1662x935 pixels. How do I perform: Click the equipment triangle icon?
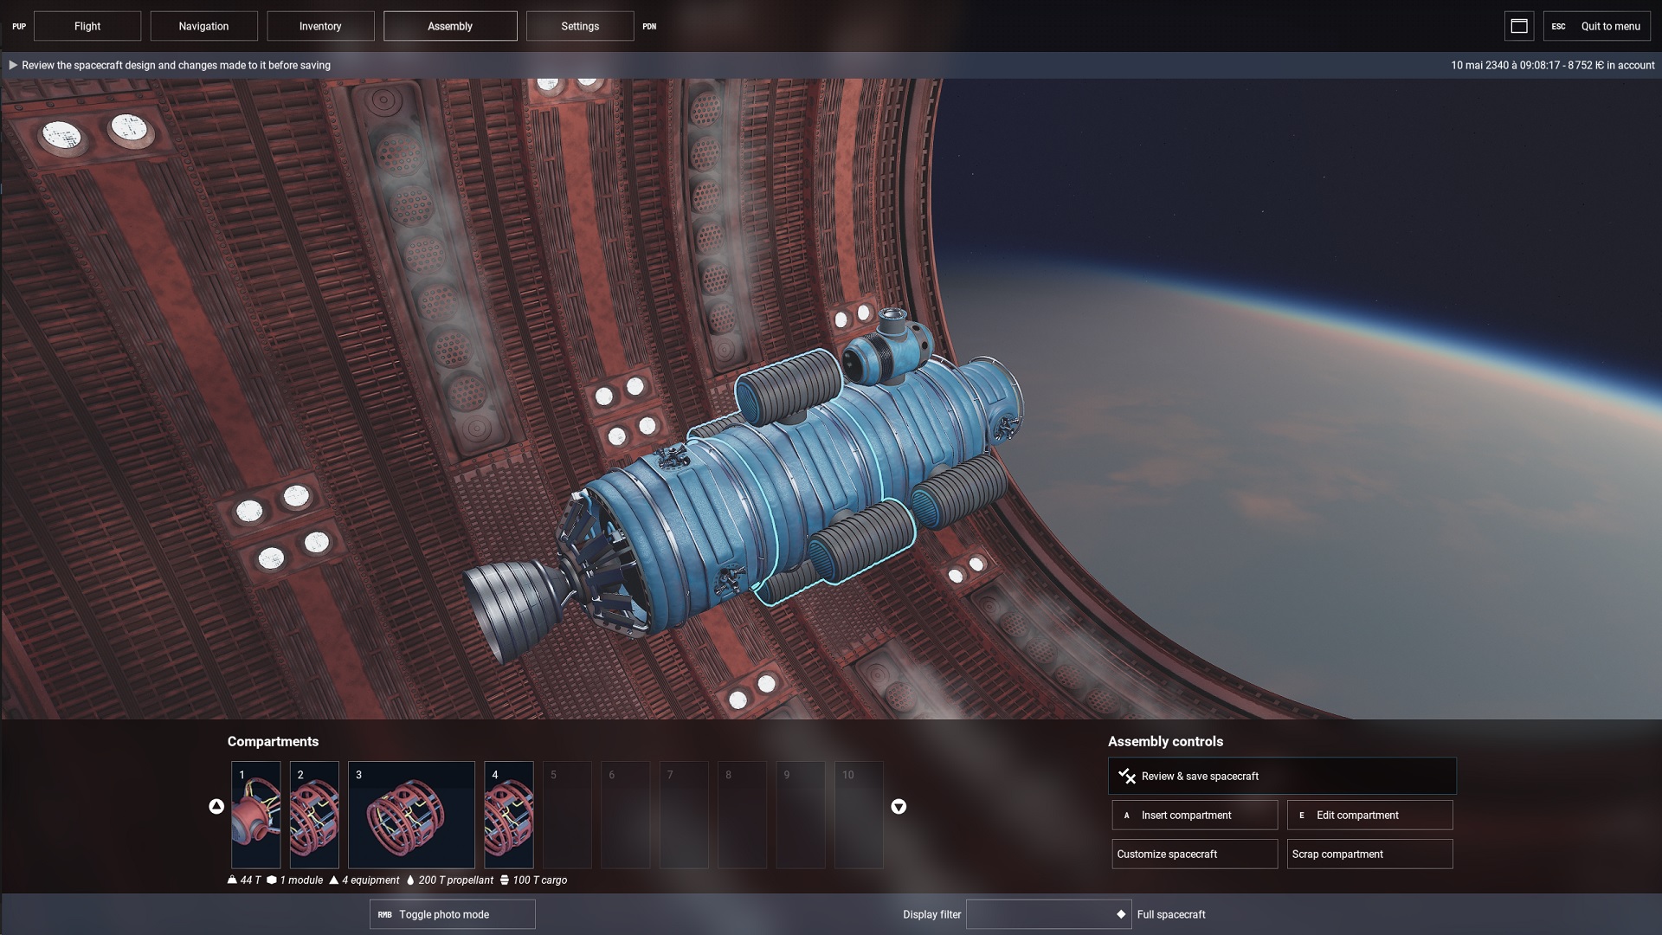click(x=334, y=880)
